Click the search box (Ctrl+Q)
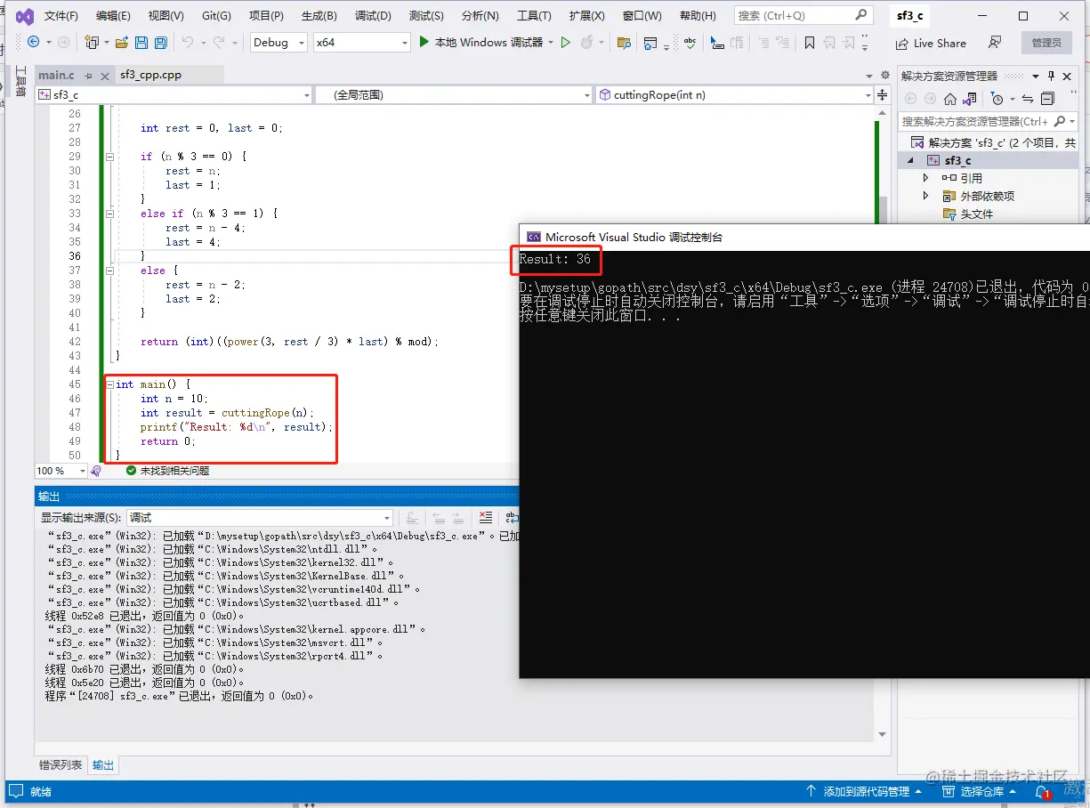 (803, 15)
